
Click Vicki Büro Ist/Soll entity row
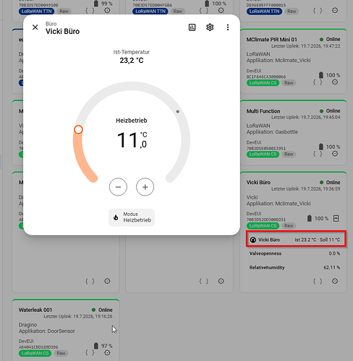(x=296, y=240)
